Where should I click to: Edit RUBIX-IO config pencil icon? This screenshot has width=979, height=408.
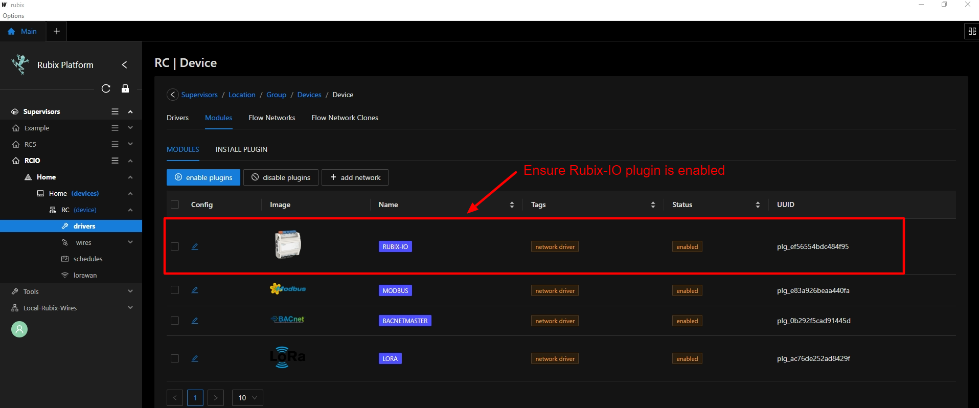pos(195,246)
